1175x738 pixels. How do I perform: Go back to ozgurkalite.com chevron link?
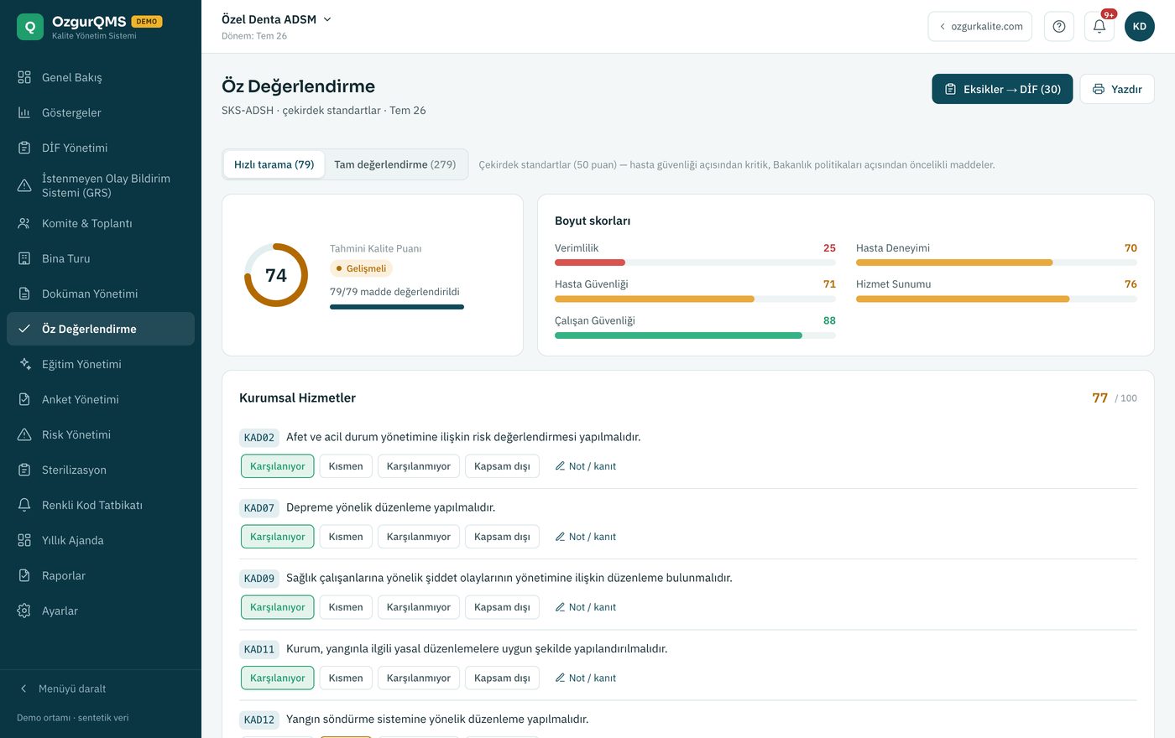pos(980,26)
